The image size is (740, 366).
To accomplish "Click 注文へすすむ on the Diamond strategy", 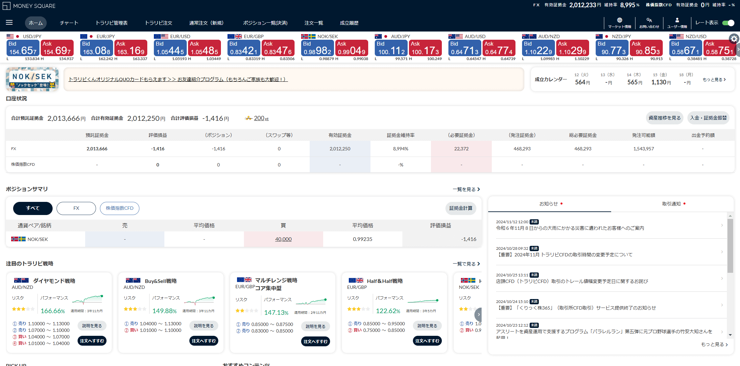I will point(92,341).
